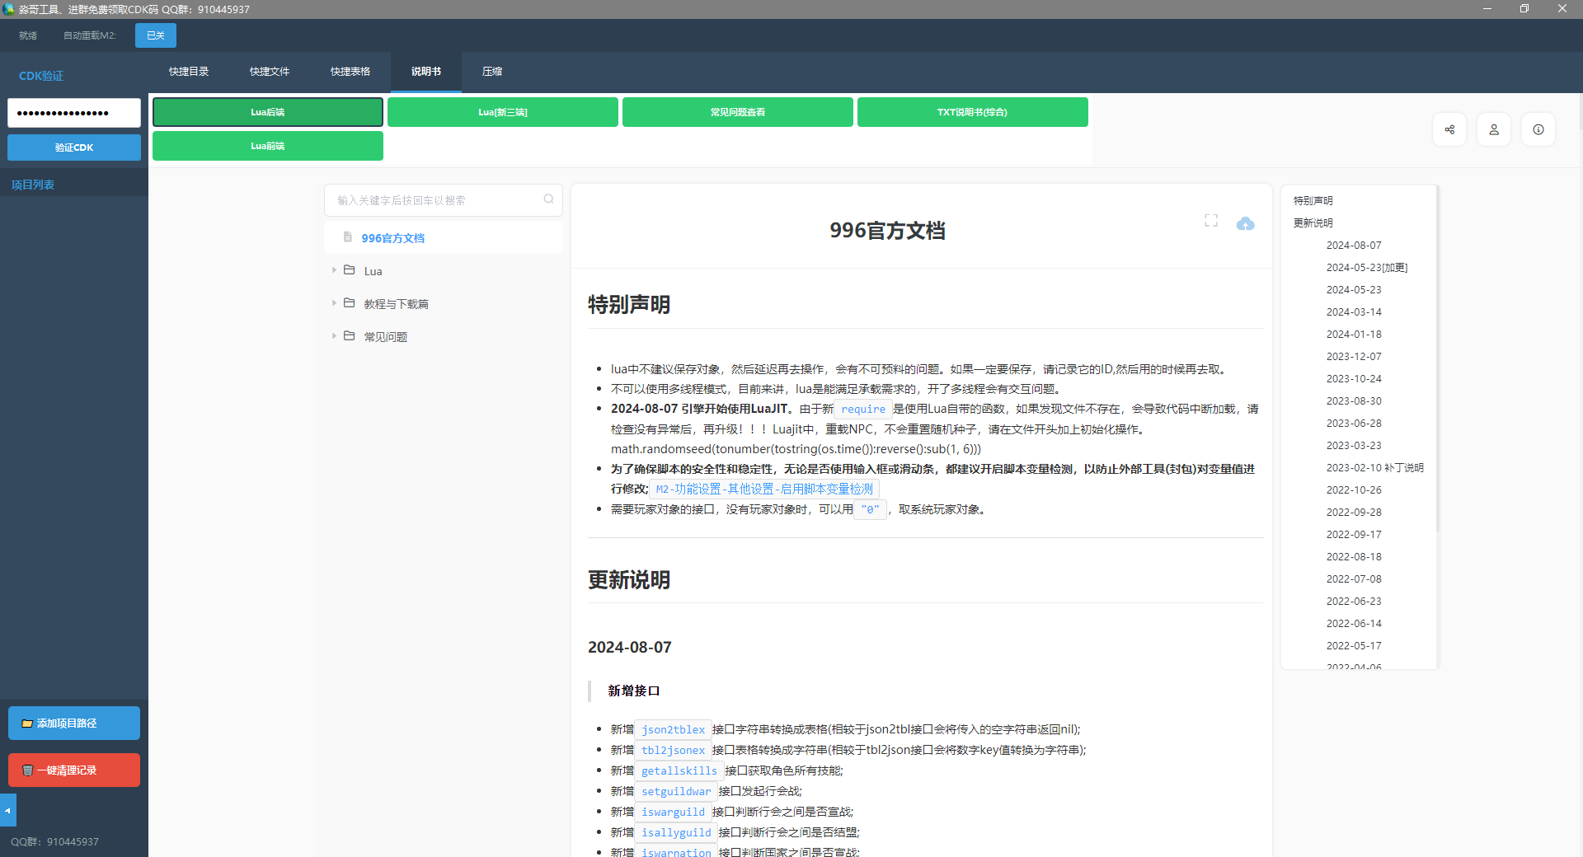
Task: Click inside the CDK password input field
Action: (73, 112)
